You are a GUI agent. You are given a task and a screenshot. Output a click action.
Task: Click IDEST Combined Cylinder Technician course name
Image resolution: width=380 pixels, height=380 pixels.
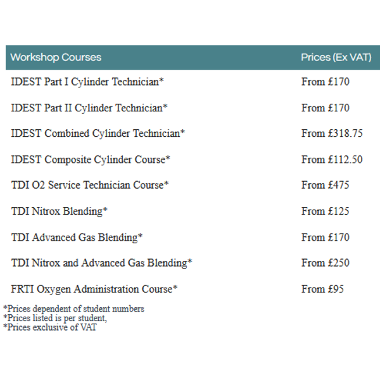pos(98,134)
